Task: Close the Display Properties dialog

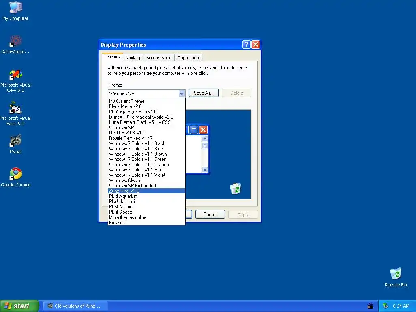Action: click(x=256, y=45)
